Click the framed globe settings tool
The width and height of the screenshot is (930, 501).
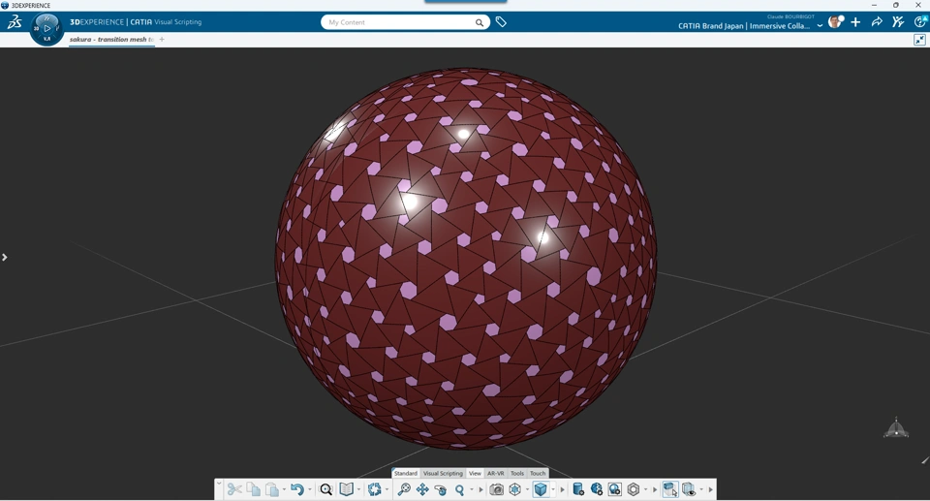pyautogui.click(x=615, y=489)
